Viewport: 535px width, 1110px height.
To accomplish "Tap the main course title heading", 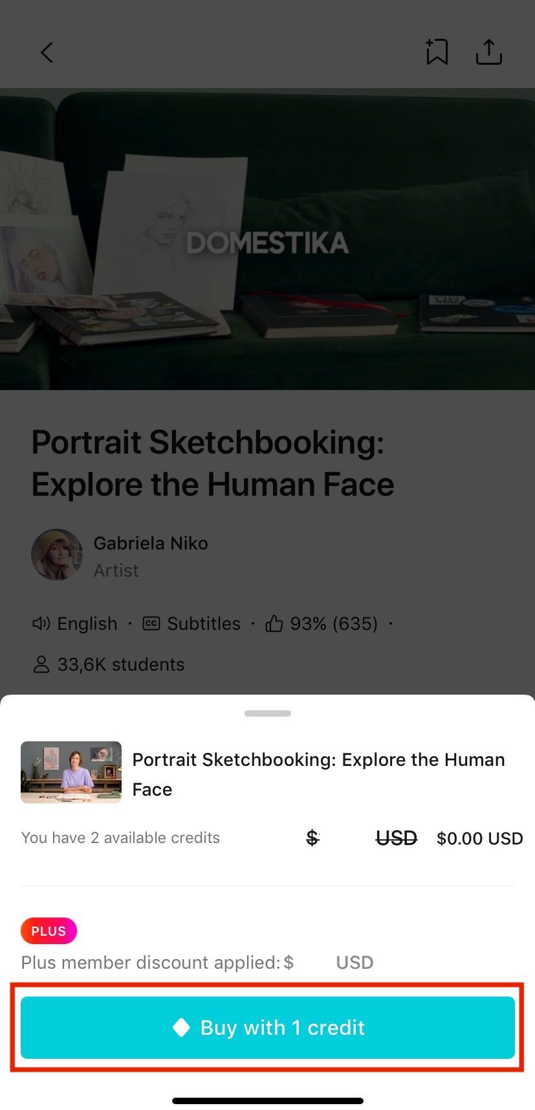I will tap(213, 463).
